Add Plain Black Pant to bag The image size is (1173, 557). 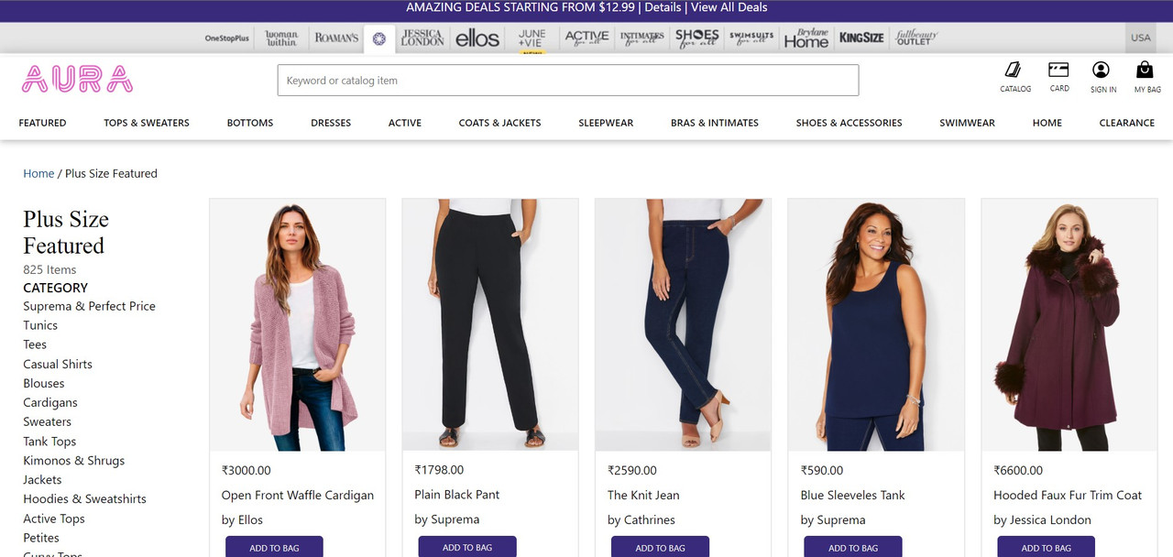pyautogui.click(x=467, y=547)
